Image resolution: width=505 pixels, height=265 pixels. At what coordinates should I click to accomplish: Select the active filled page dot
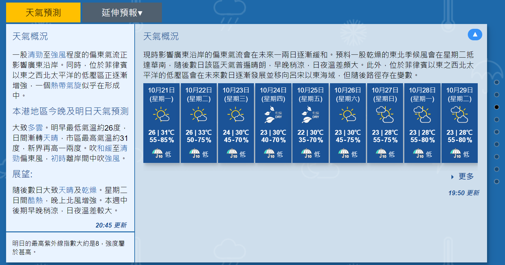[497, 107]
